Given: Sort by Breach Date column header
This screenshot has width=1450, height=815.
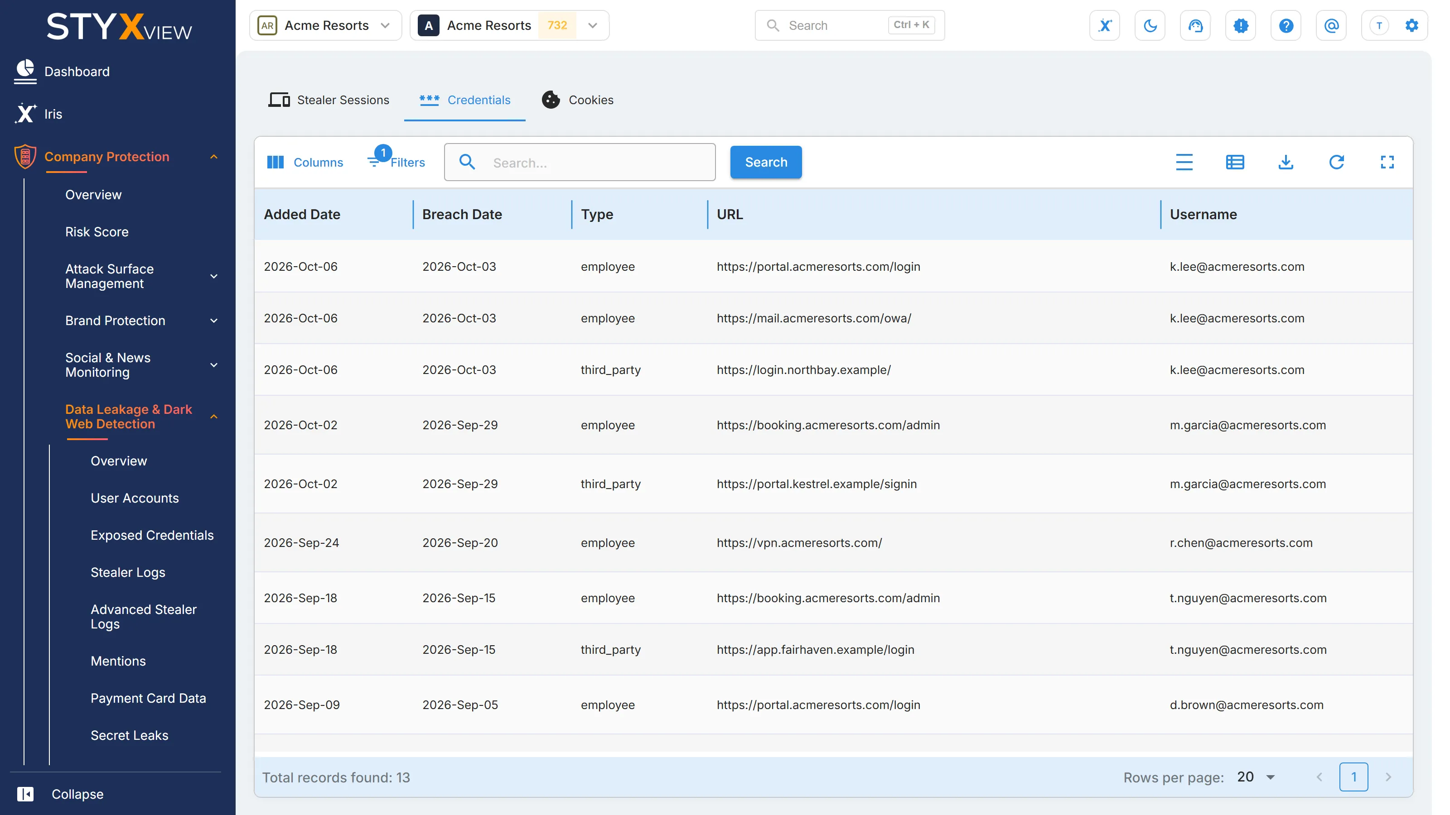Looking at the screenshot, I should [x=462, y=214].
